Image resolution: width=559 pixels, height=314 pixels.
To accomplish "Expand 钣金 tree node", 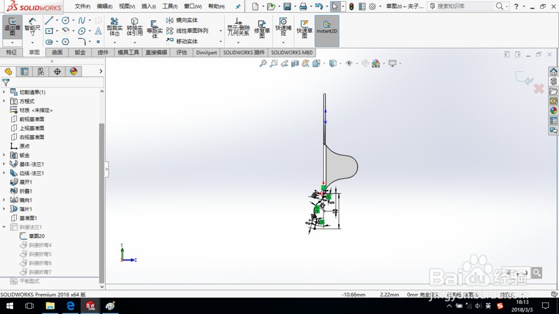I will (4, 155).
